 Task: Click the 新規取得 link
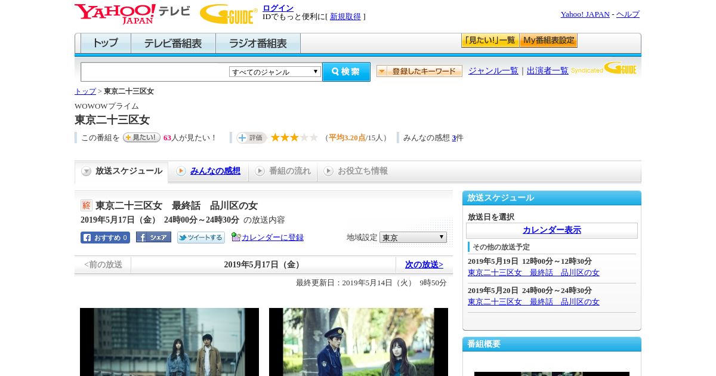(345, 17)
